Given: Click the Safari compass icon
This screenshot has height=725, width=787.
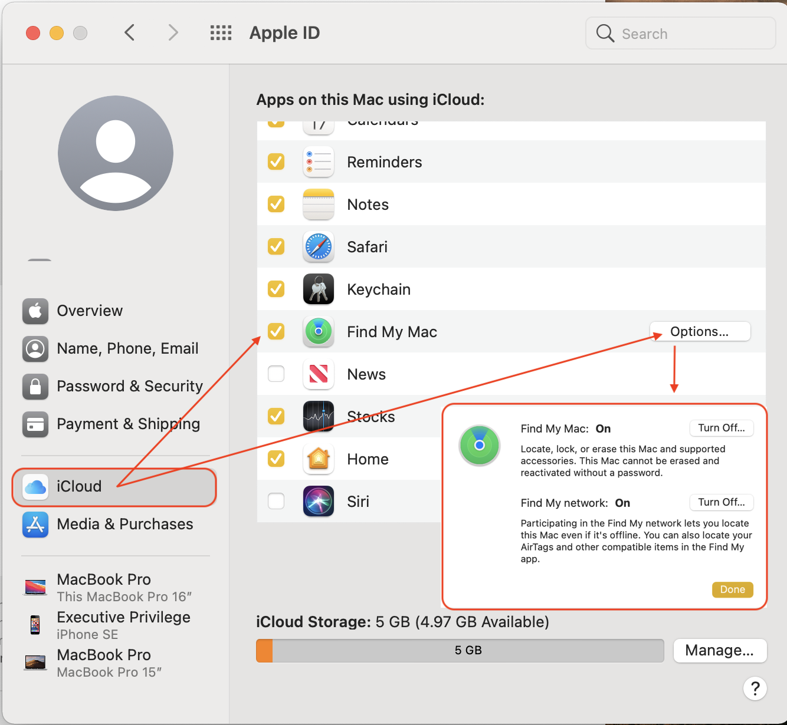Looking at the screenshot, I should 319,247.
